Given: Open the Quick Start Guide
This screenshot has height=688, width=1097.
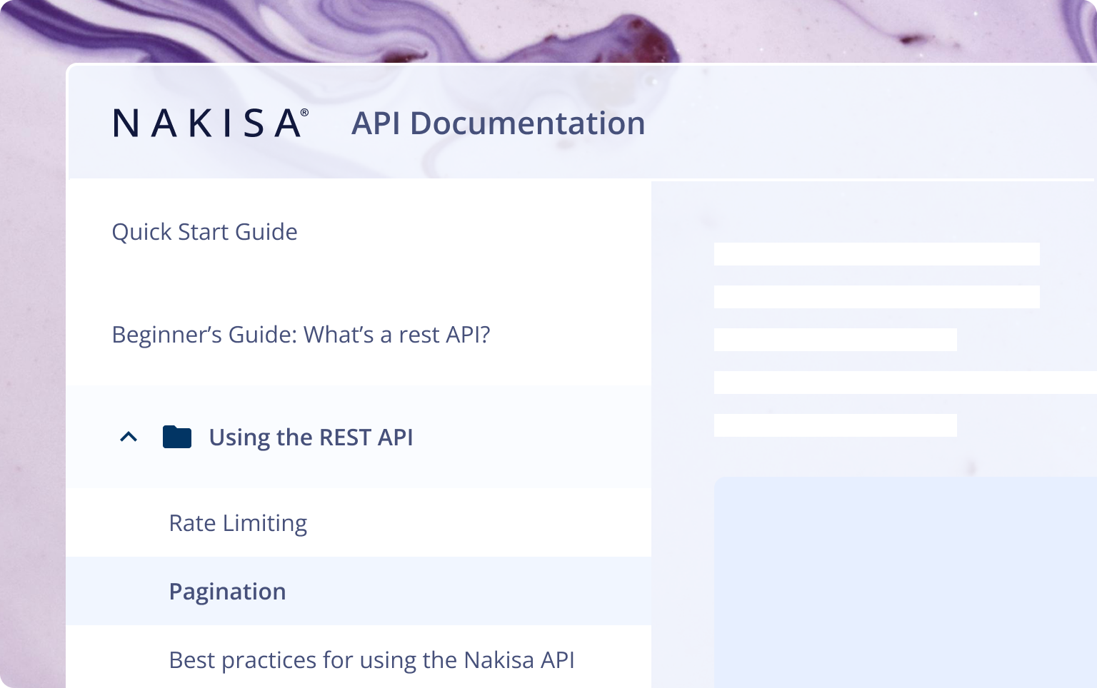Looking at the screenshot, I should point(205,232).
